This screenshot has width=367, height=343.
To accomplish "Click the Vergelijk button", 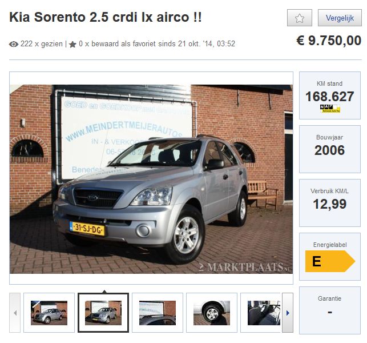I will [x=340, y=18].
